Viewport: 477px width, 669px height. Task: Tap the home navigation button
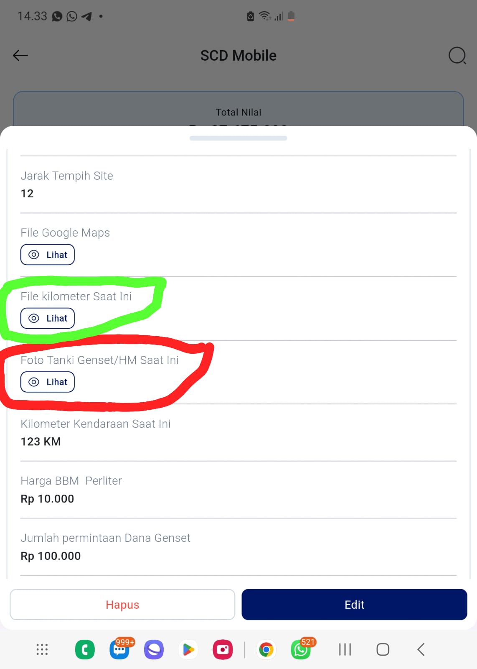[383, 649]
